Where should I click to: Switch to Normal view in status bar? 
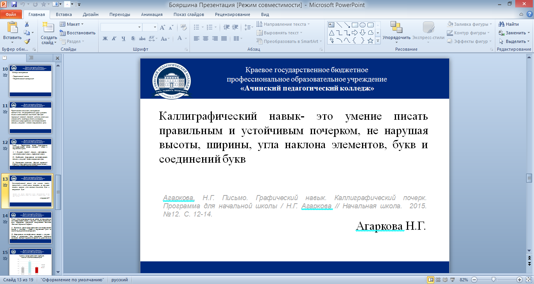point(431,279)
